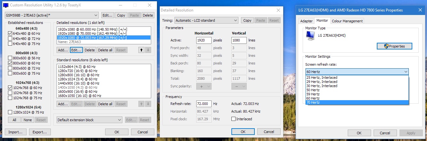
Task: Open monitor Properties with shield button
Action: click(394, 46)
